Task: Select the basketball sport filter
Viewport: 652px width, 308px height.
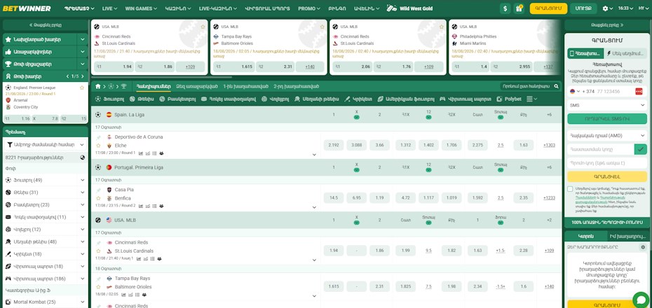Action: point(178,99)
